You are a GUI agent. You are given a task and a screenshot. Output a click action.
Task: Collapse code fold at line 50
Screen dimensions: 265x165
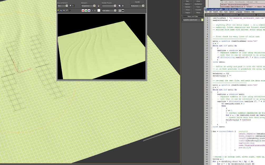211,131
